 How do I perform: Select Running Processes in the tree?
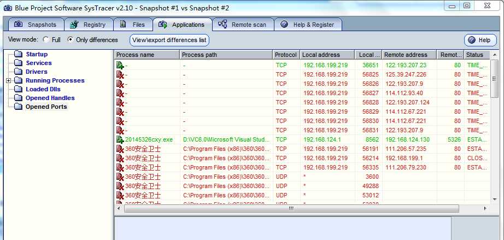coord(55,80)
